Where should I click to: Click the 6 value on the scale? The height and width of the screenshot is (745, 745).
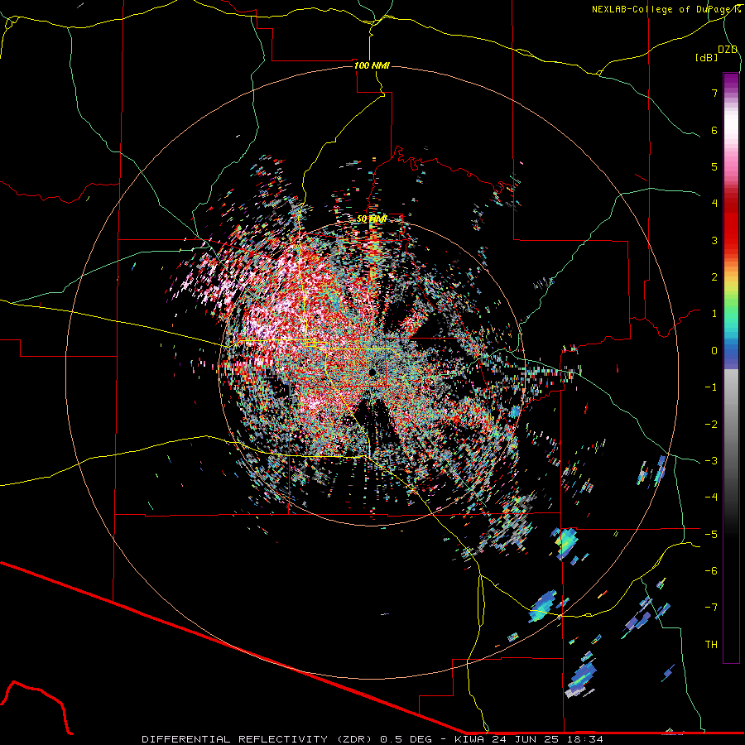(714, 130)
